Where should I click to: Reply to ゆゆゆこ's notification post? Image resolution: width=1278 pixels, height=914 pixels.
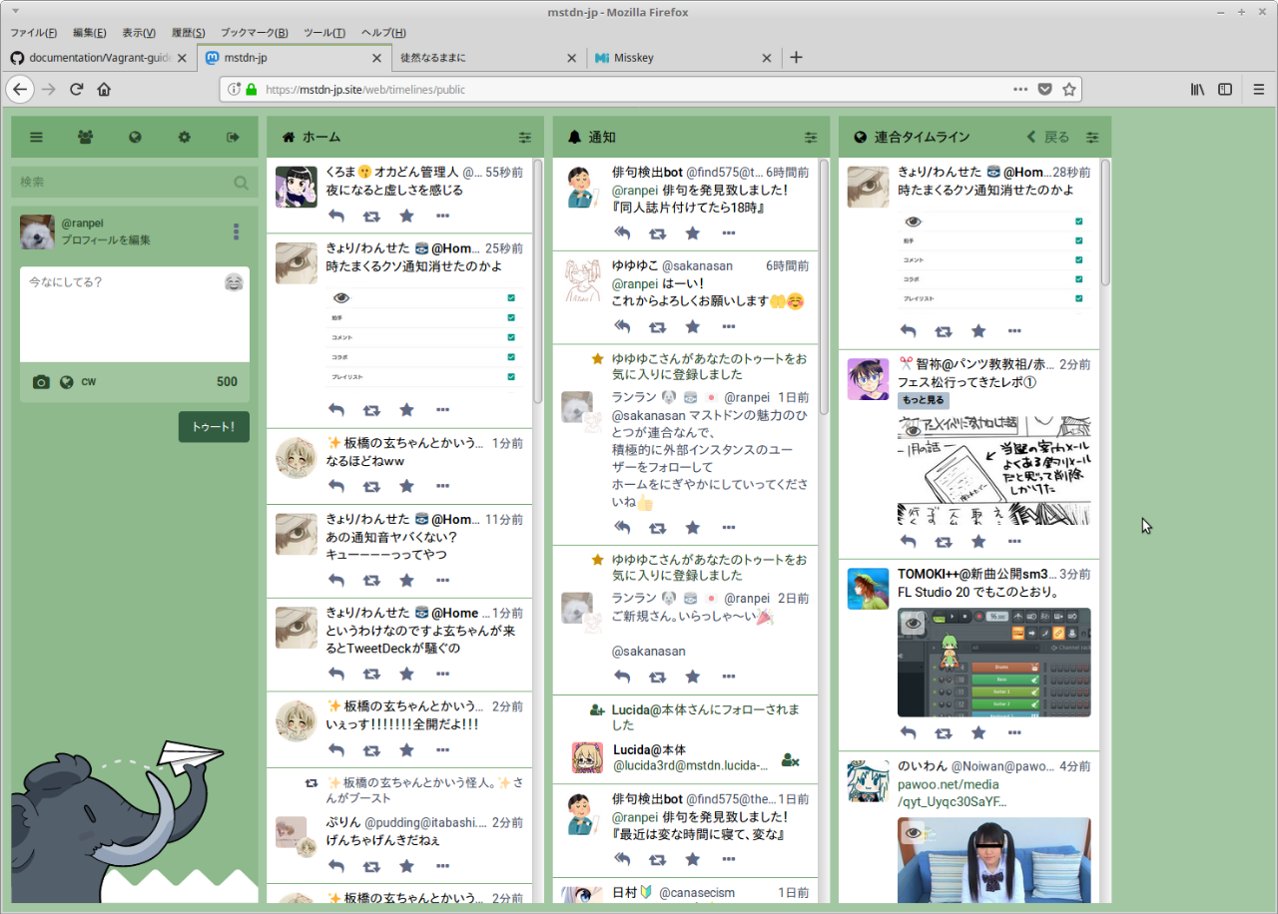622,326
